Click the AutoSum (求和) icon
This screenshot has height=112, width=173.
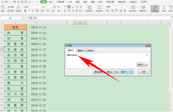point(164,9)
